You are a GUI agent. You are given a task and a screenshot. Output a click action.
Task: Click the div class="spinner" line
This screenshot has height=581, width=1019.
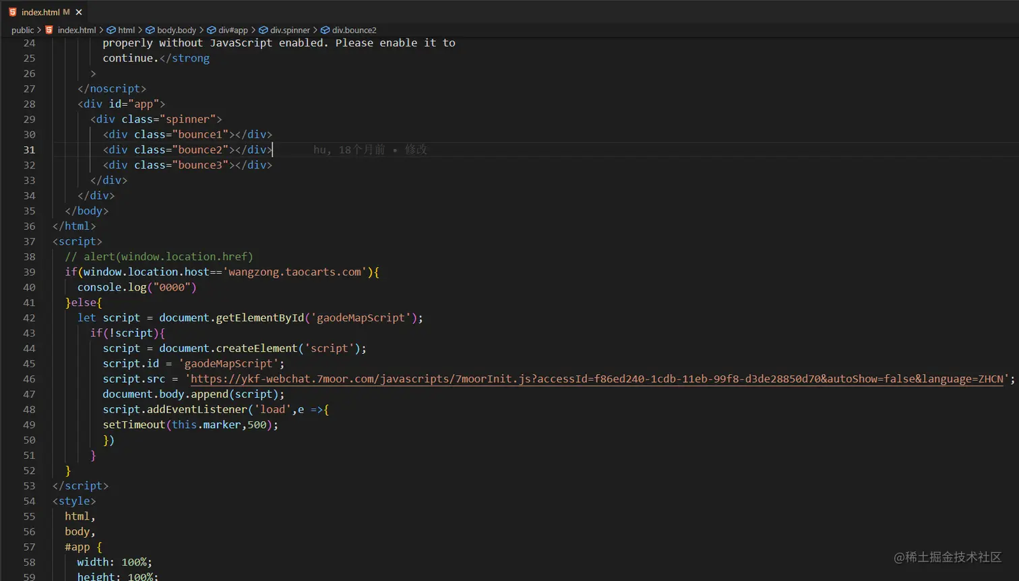156,119
